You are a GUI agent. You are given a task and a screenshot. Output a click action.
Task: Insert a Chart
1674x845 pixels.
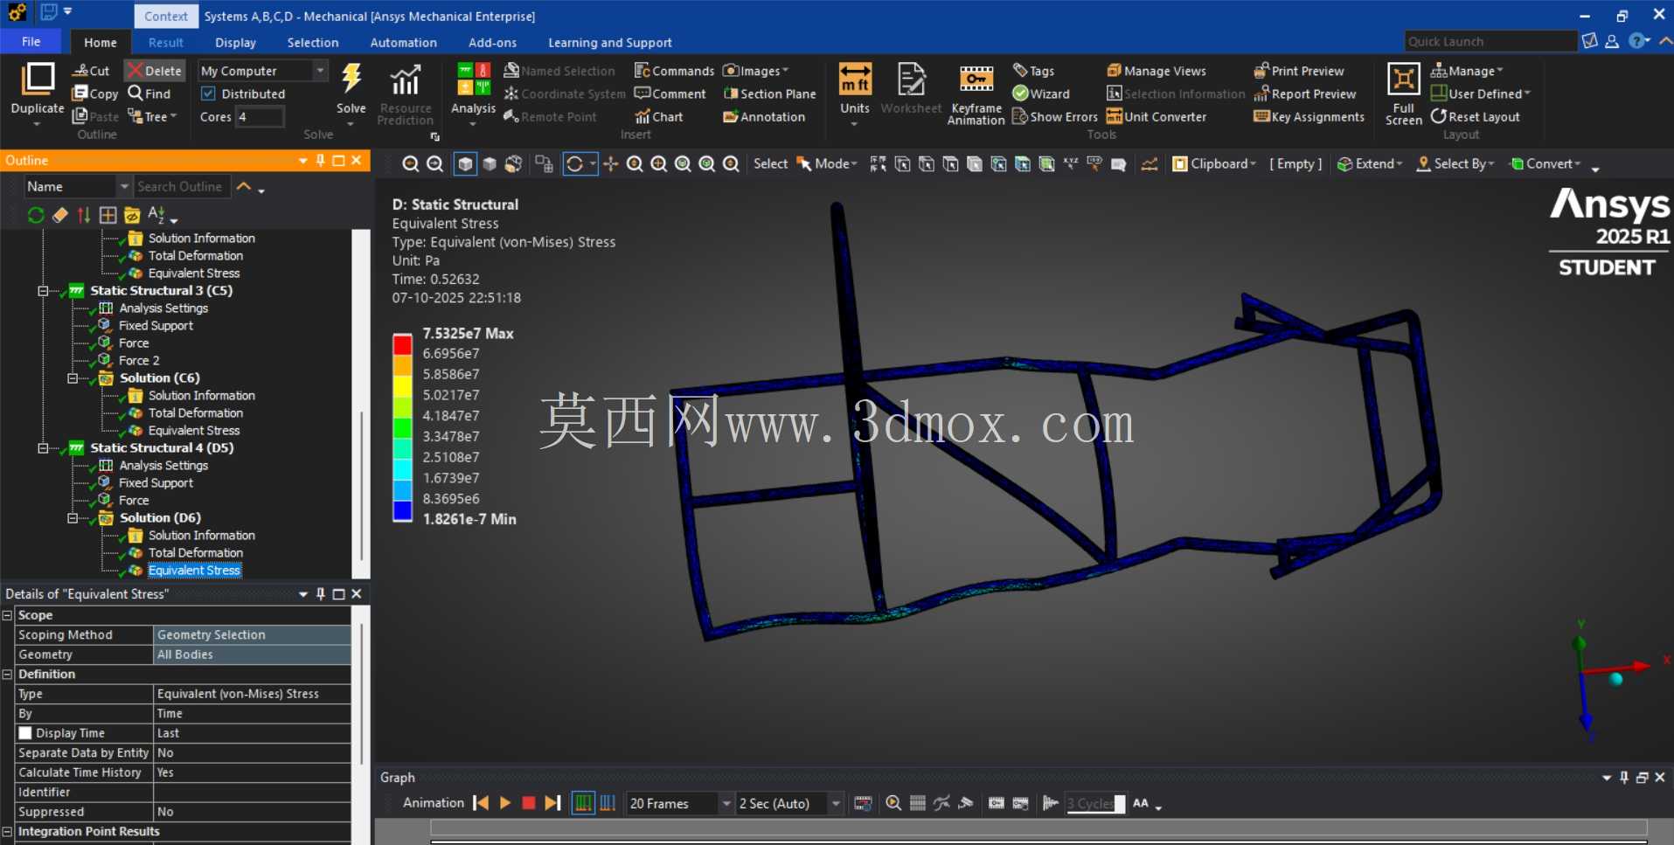click(x=659, y=116)
